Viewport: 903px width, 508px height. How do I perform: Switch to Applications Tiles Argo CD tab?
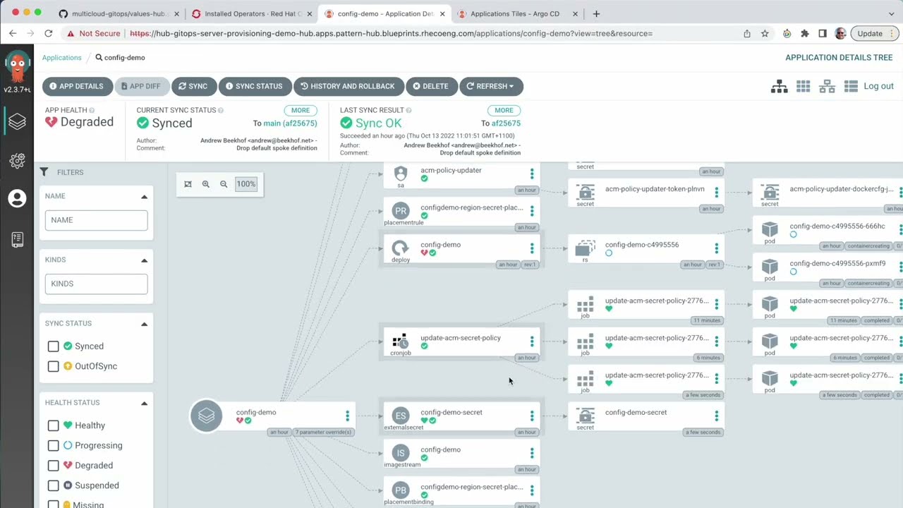519,13
